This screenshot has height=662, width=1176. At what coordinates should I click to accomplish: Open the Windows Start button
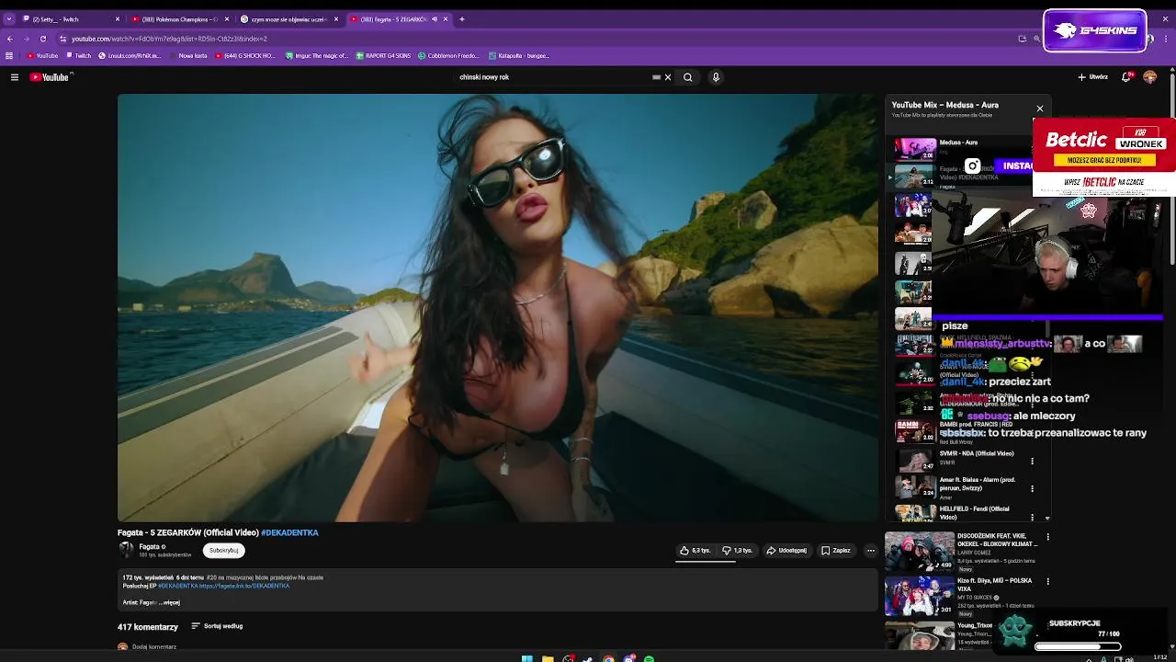point(526,658)
